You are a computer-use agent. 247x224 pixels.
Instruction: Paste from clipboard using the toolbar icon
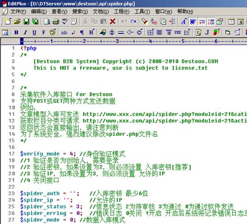tap(104, 21)
